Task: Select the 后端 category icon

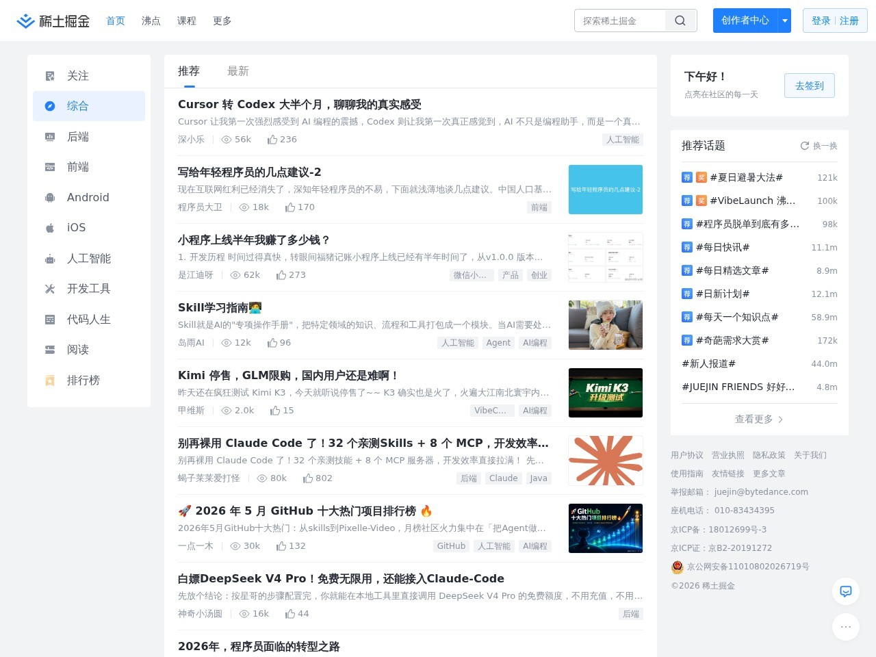Action: click(x=50, y=137)
